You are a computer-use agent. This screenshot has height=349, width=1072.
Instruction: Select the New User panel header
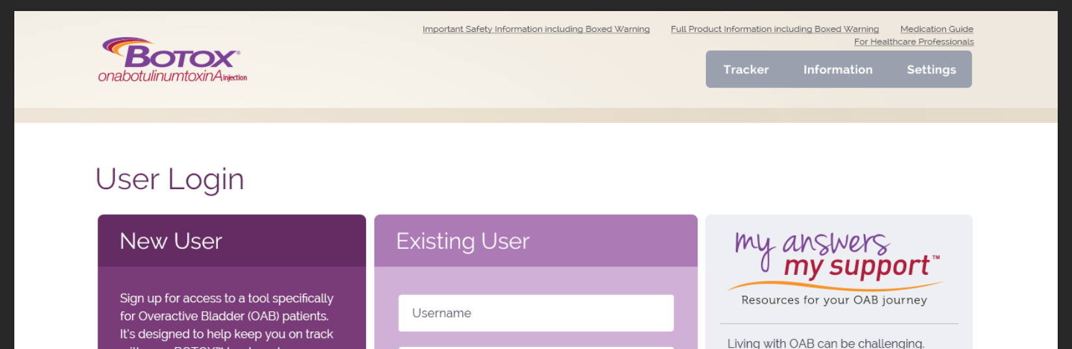coord(231,241)
